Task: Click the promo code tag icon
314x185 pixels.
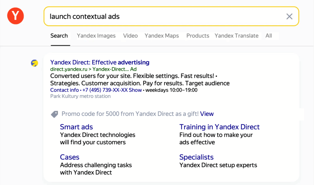Action: pos(54,114)
